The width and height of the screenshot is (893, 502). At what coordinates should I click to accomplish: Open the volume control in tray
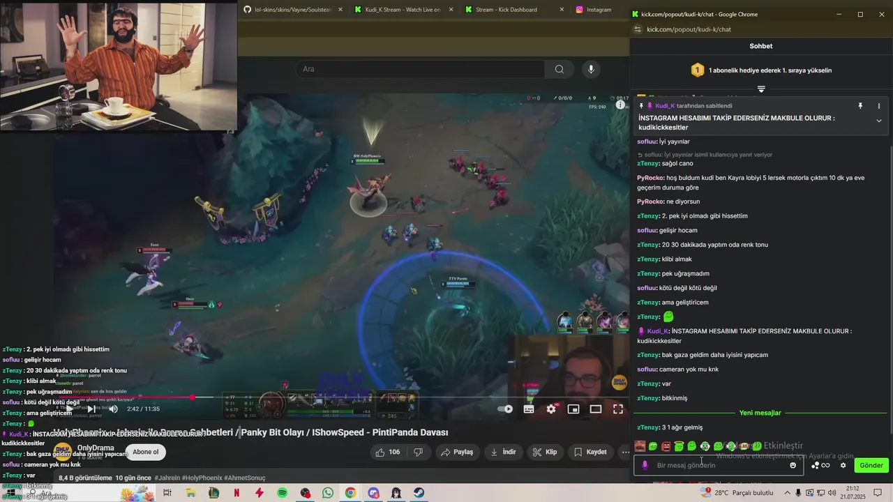832,493
